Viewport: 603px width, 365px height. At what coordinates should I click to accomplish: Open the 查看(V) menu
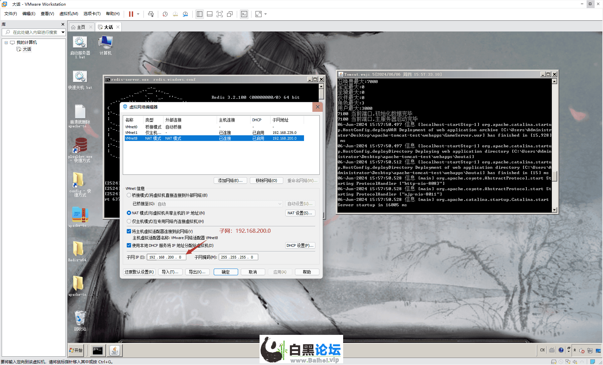(x=47, y=14)
